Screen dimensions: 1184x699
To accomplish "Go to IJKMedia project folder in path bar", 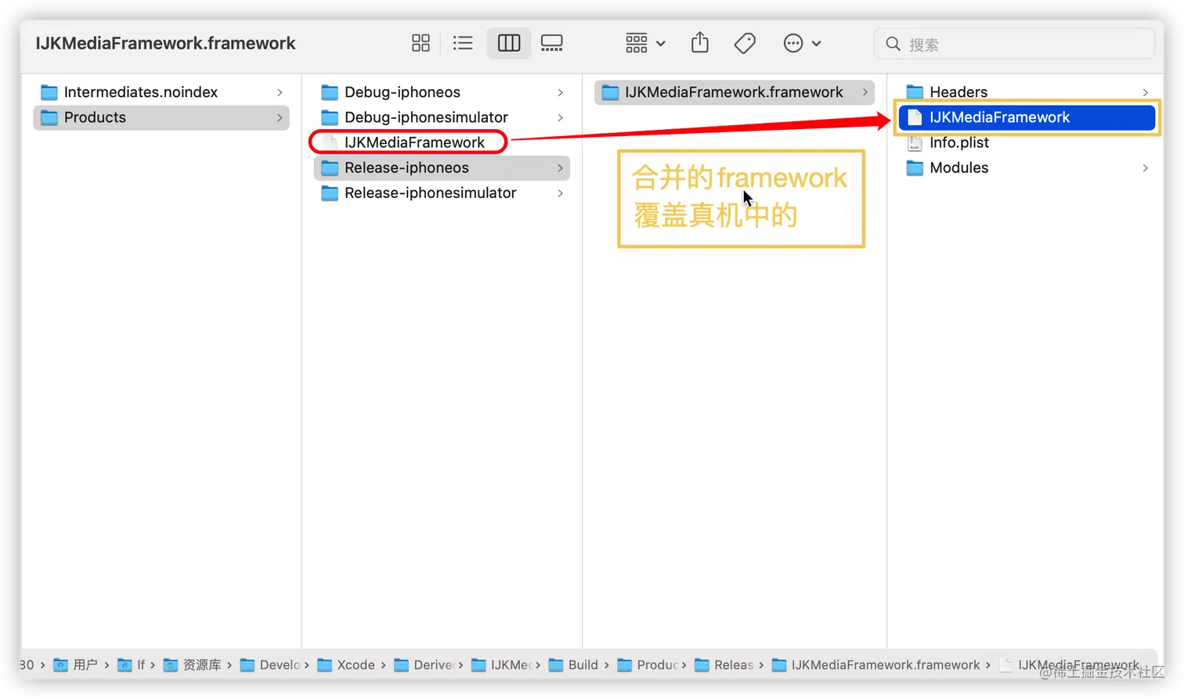I will point(501,665).
